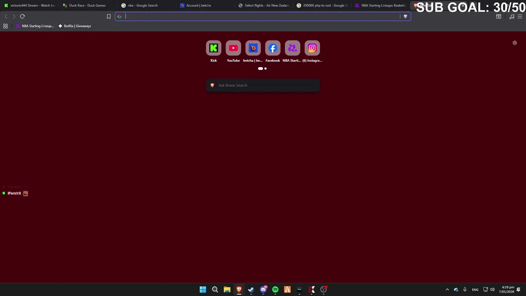Open the betcha shortcut tile
The width and height of the screenshot is (526, 296).
point(253,48)
